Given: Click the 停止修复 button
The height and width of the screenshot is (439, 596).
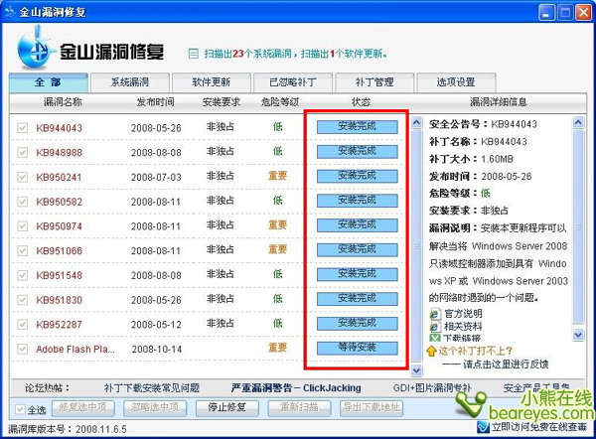Looking at the screenshot, I should [x=226, y=408].
